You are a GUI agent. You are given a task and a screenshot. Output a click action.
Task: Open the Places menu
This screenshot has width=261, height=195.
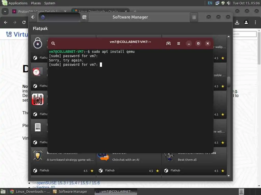(x=36, y=3)
